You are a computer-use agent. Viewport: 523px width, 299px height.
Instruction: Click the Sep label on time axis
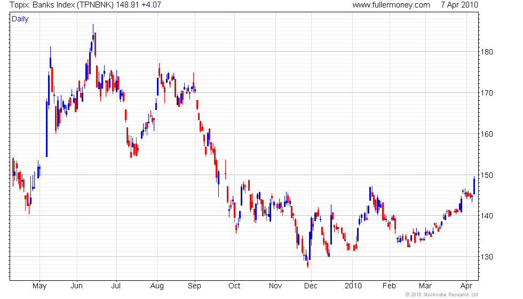[x=194, y=286]
